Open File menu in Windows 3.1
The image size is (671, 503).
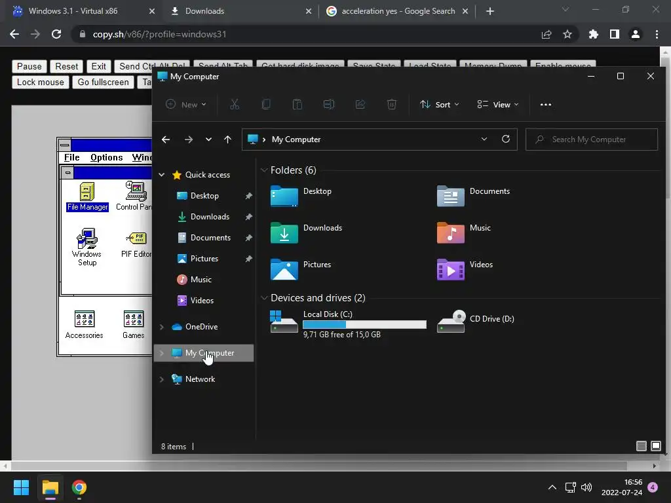pyautogui.click(x=72, y=157)
